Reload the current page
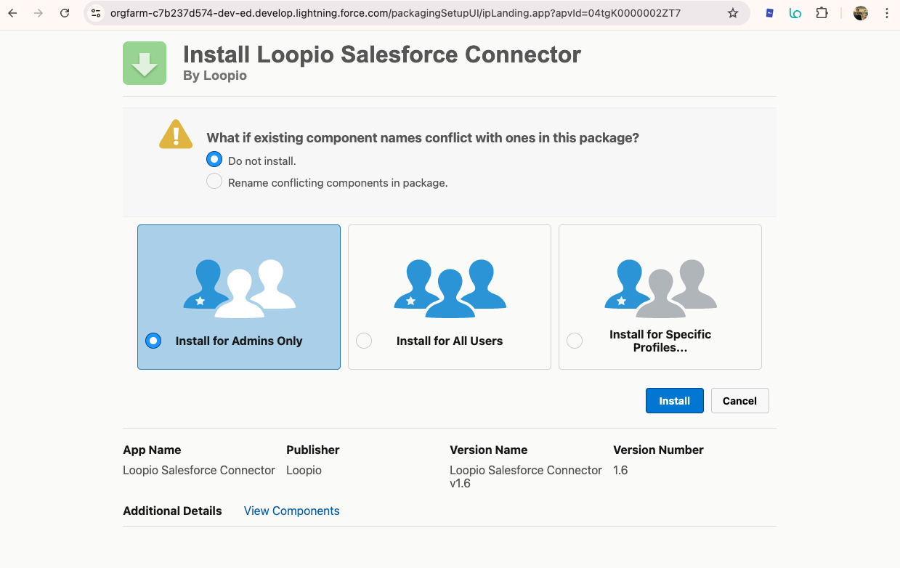Screen dimensions: 900x568 [x=65, y=13]
